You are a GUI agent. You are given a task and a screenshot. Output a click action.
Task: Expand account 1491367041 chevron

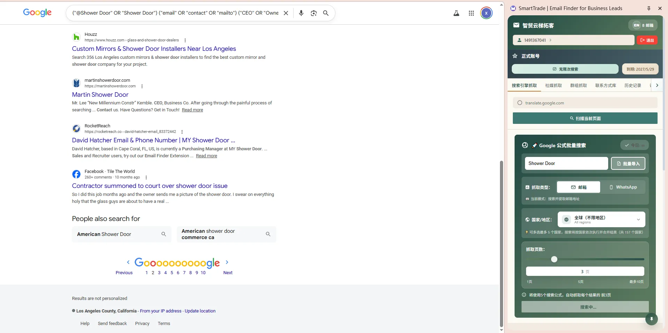tap(550, 40)
